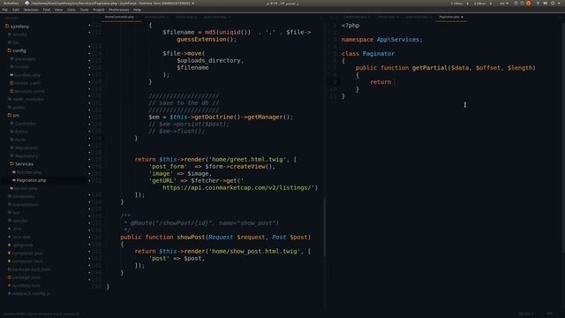Switch to the HomeController.php tab

coord(119,17)
